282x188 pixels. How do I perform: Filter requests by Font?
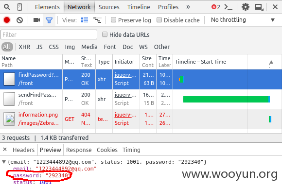pos(110,47)
